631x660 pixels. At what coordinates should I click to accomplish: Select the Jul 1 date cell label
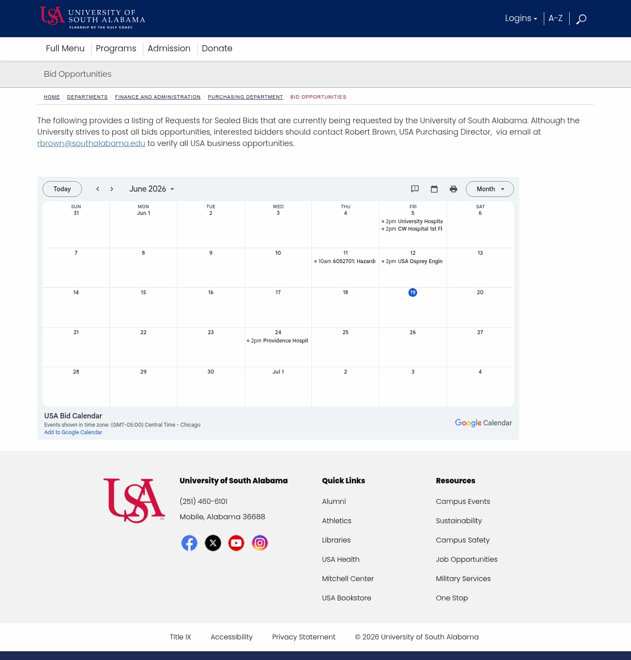278,372
